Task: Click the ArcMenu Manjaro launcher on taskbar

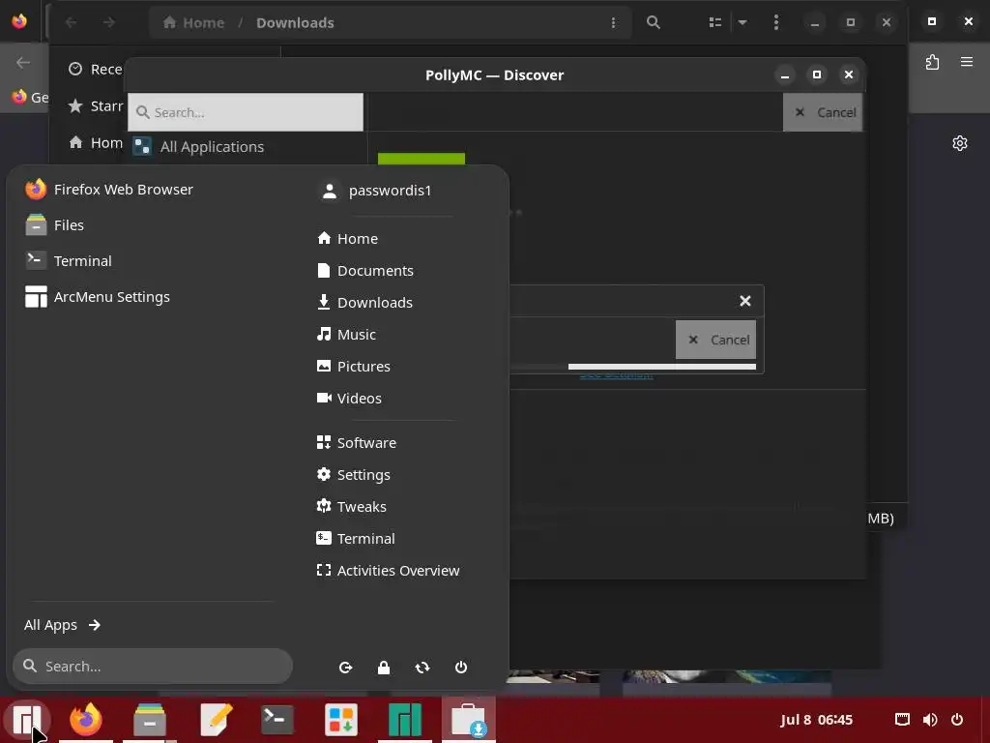Action: (x=26, y=719)
